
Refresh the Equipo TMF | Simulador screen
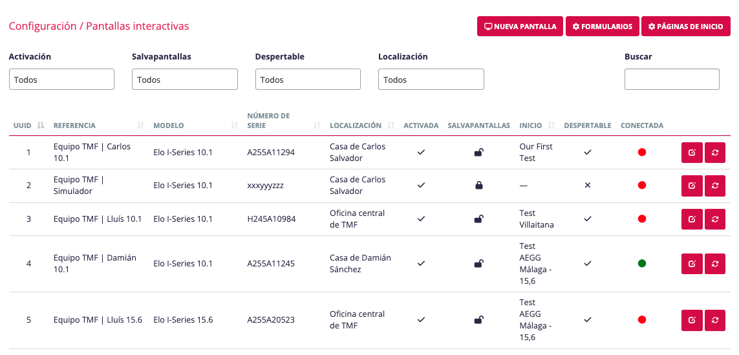tap(715, 186)
